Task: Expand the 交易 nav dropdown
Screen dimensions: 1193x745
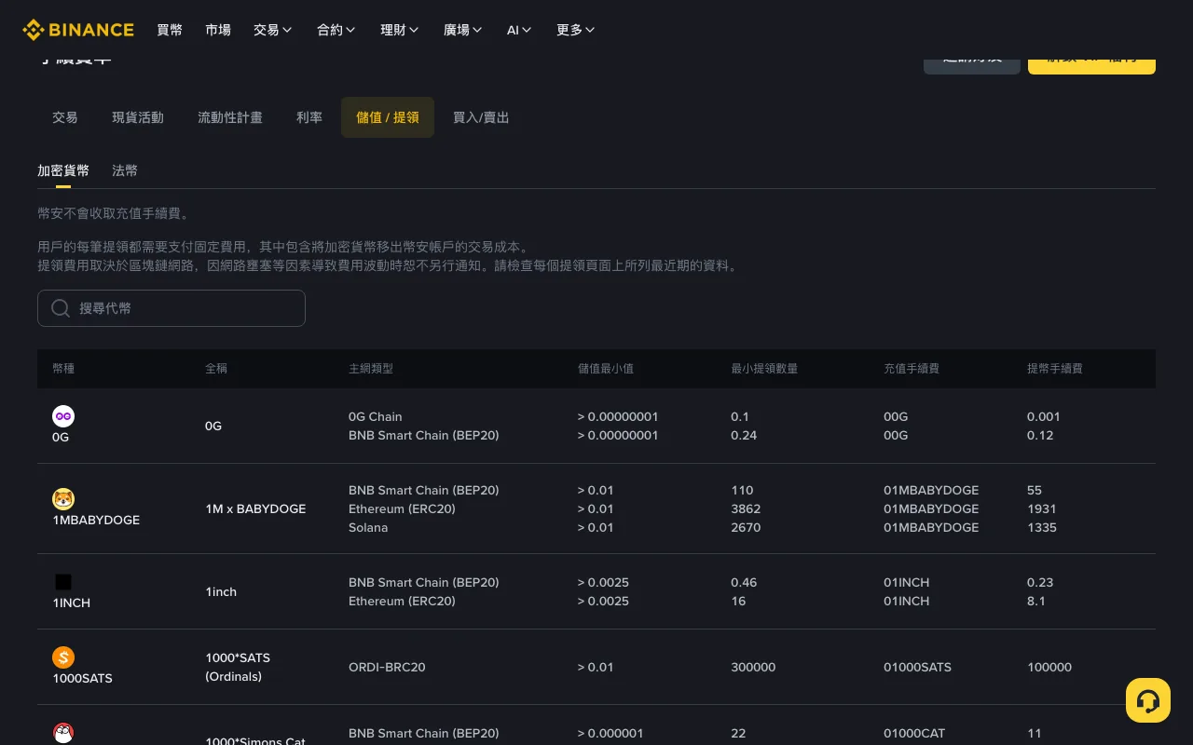Action: click(x=272, y=30)
